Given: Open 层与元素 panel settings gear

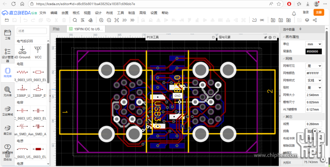Looking at the screenshot, I should pos(270,37).
